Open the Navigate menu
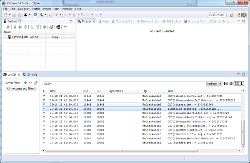The width and height of the screenshot is (250, 163). point(23,9)
